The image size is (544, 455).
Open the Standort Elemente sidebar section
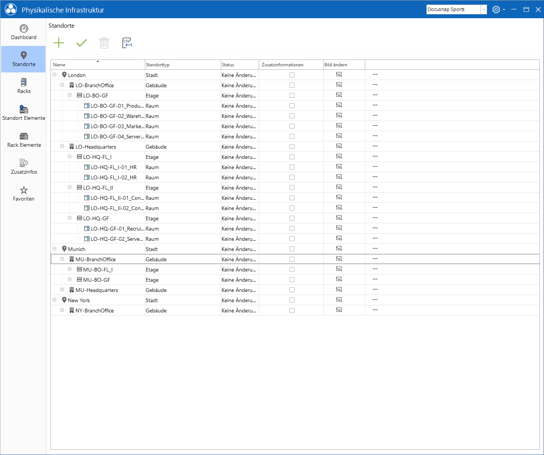[24, 113]
